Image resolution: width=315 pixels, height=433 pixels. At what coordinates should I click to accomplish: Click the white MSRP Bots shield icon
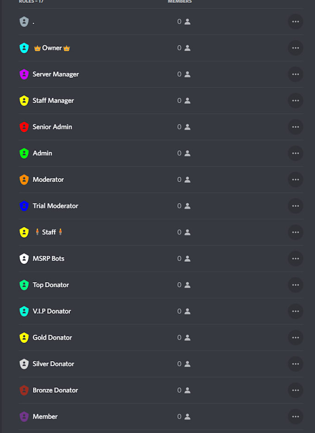pos(24,259)
